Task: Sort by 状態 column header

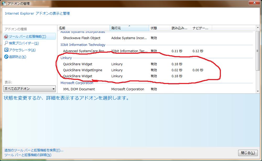Action: [x=159, y=28]
